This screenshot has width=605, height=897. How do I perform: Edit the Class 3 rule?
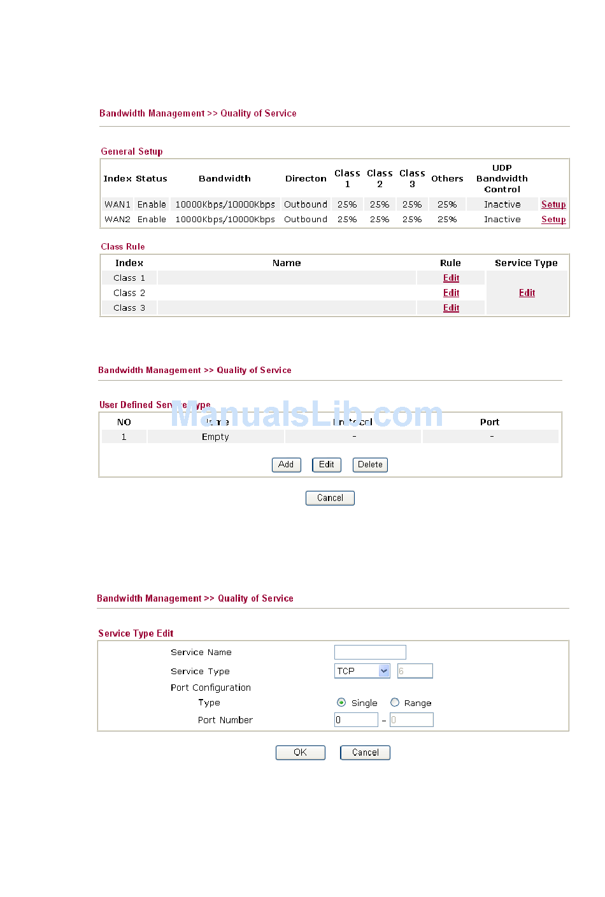(451, 308)
